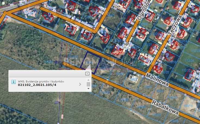Click building marker number 11
The image size is (200, 124).
point(49,14)
